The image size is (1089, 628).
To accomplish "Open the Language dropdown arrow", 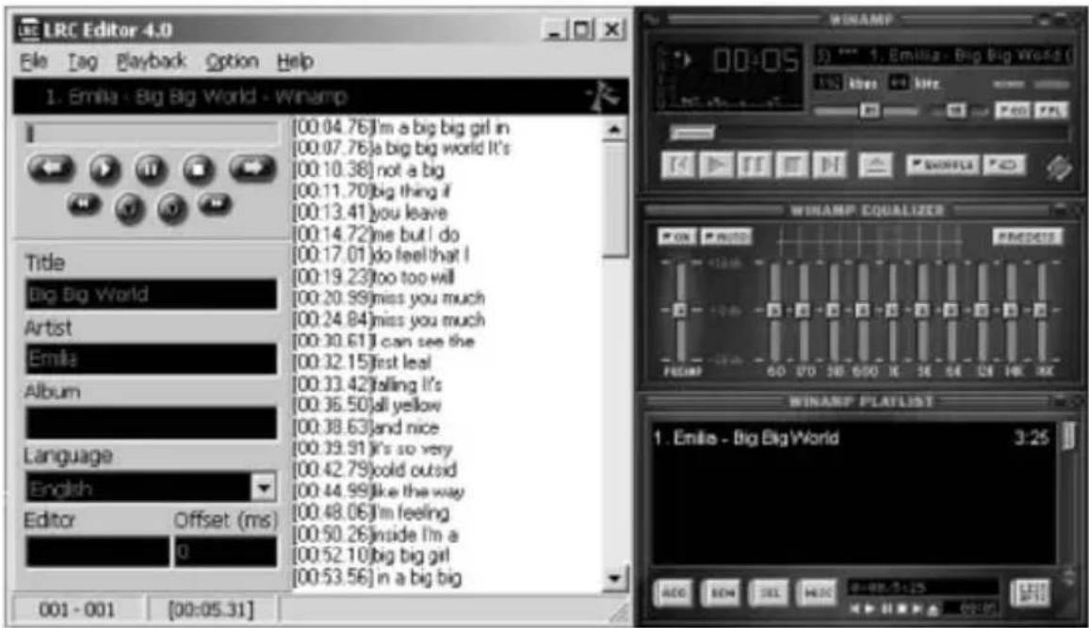I will pos(263,488).
